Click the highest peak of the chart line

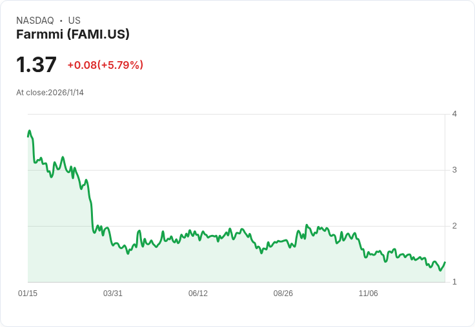click(29, 131)
